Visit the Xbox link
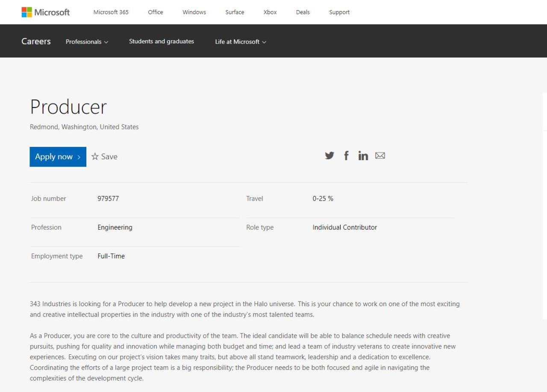 pos(270,12)
